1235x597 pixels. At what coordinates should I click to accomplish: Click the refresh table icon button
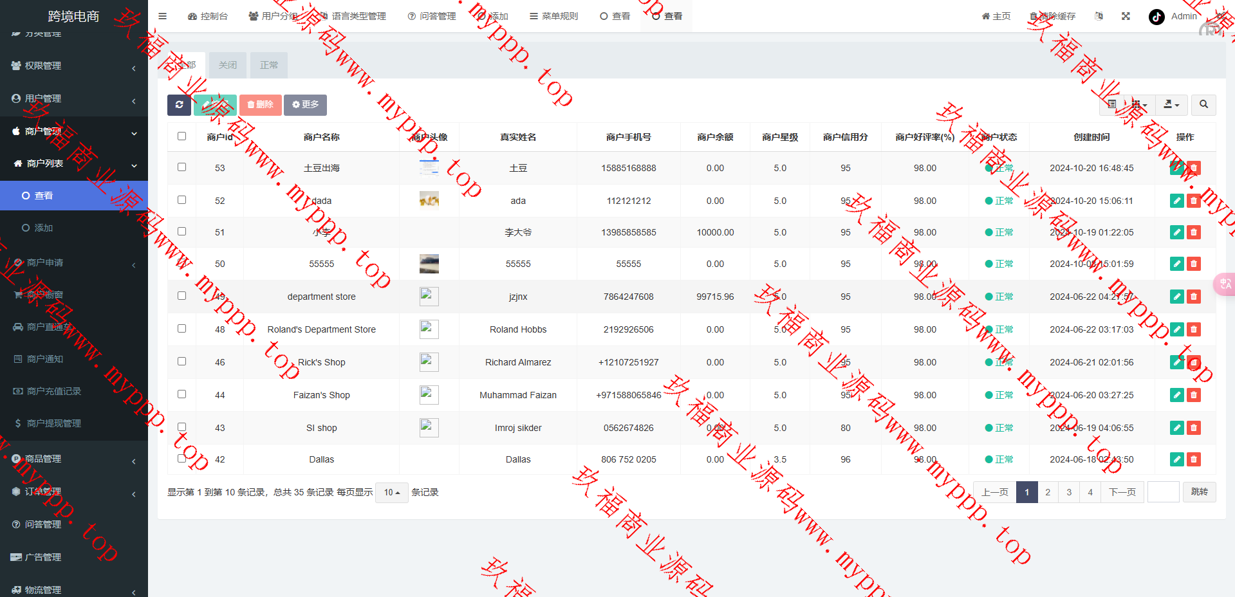179,105
